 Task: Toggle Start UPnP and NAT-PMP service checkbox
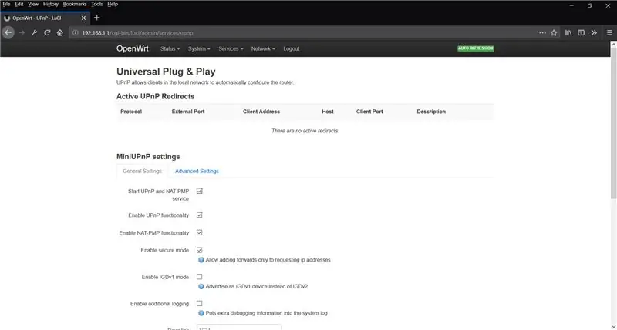click(200, 191)
